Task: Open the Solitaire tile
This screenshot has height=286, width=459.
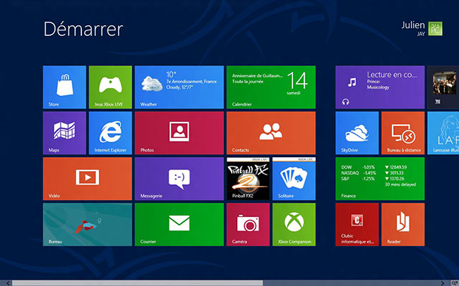Action: [x=294, y=179]
